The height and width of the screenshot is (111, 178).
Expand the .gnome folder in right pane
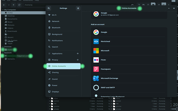(112, 106)
